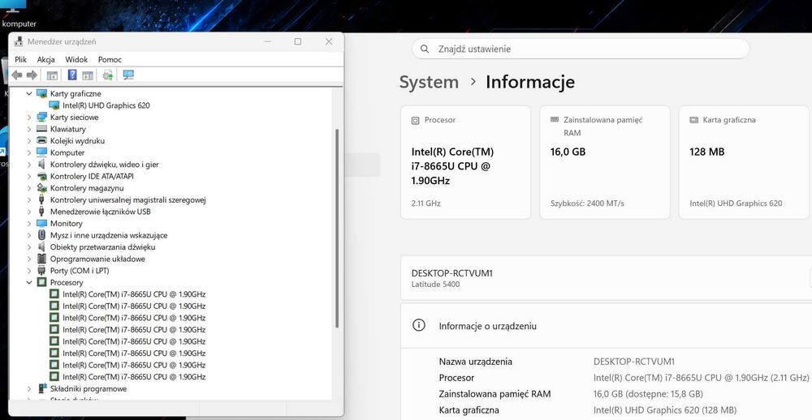Click the Karta graficzna 128 MB card
812x420 pixels.
[x=745, y=162]
